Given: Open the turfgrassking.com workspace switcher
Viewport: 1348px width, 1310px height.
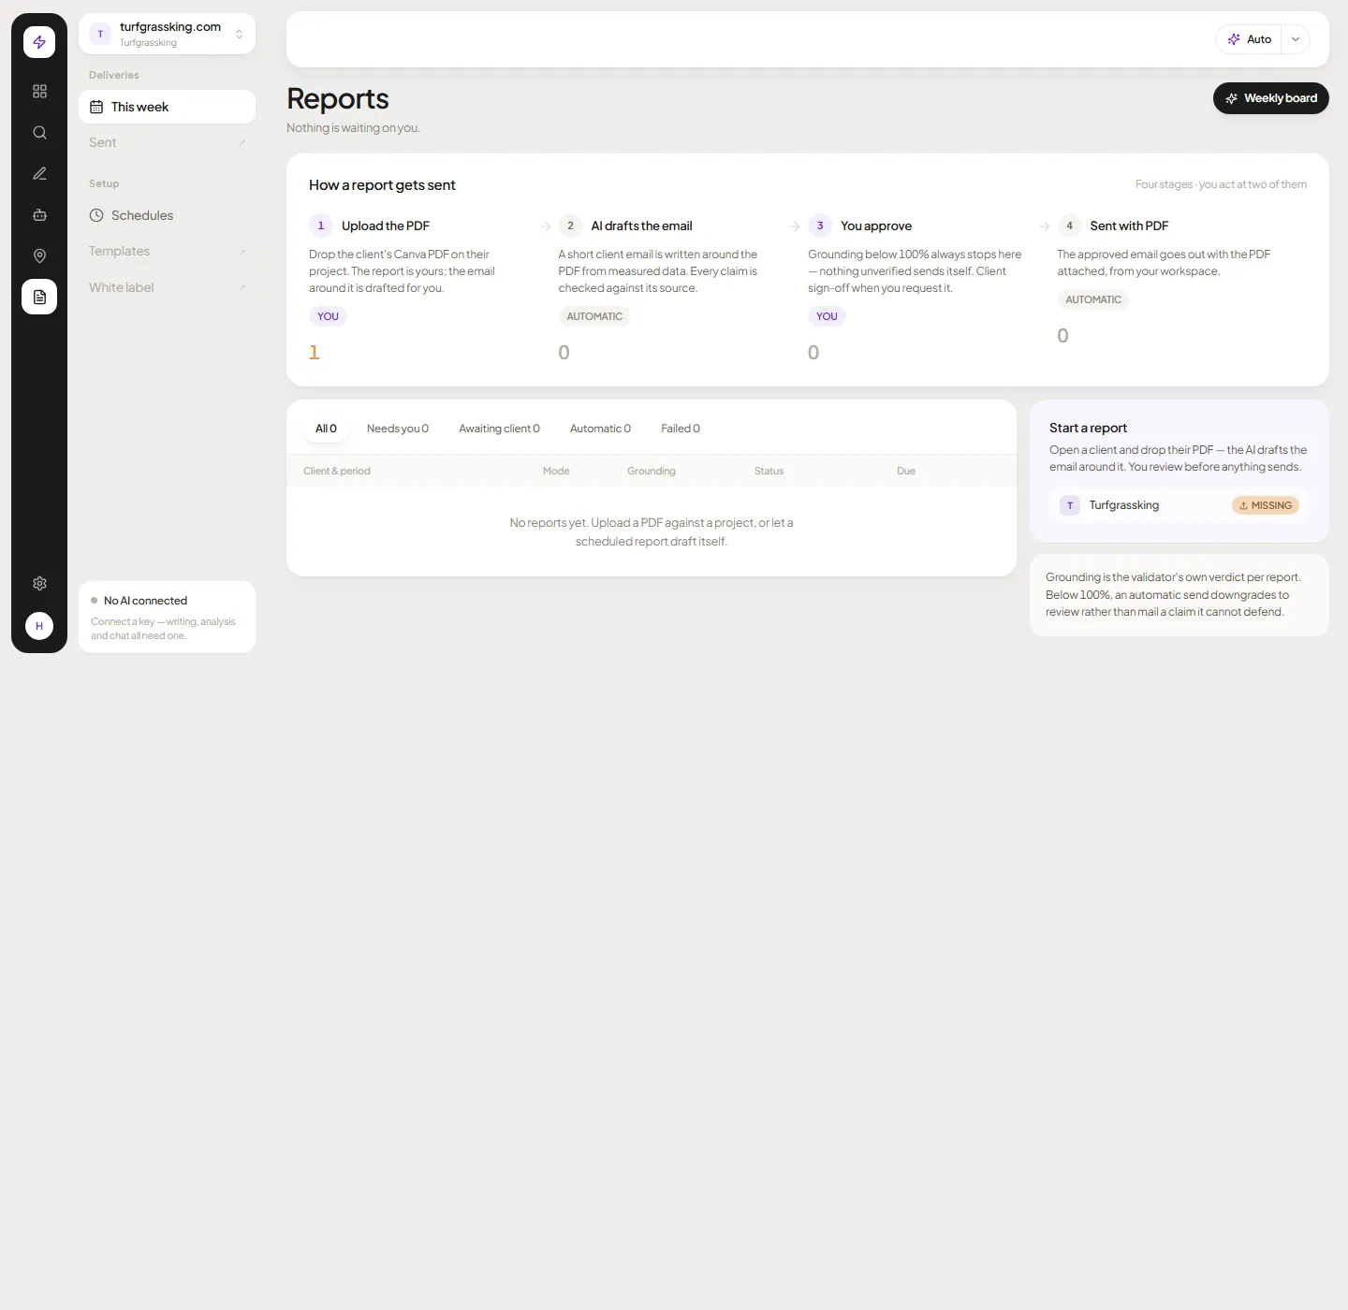Looking at the screenshot, I should pyautogui.click(x=167, y=34).
